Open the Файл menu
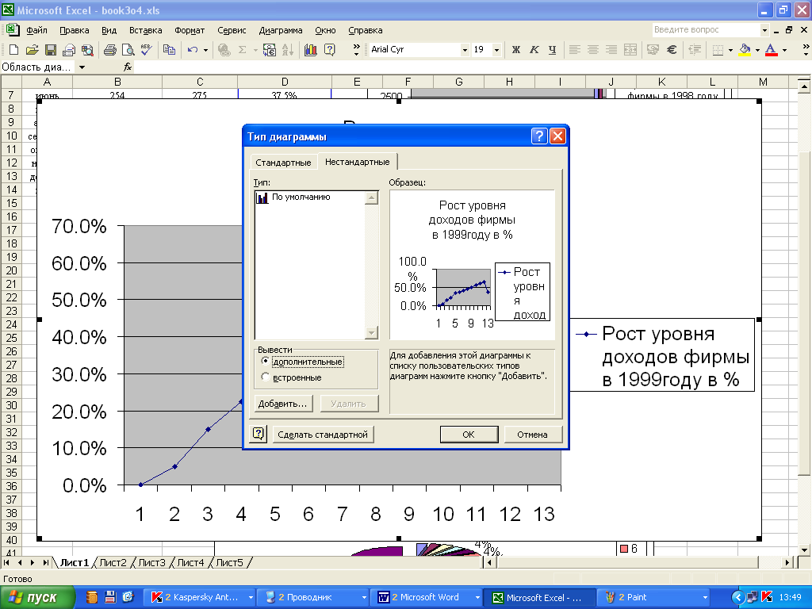Screen dimensions: 812x609 [36, 30]
